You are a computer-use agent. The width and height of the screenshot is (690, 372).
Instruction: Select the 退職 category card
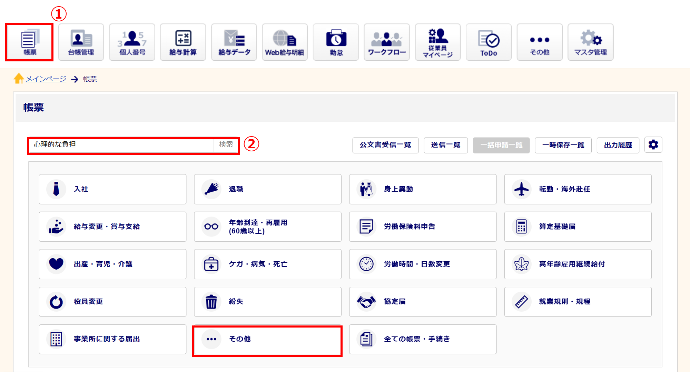pyautogui.click(x=268, y=189)
